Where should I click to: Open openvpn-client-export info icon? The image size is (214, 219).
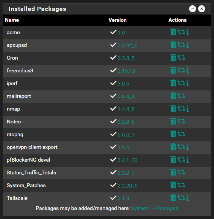188,147
